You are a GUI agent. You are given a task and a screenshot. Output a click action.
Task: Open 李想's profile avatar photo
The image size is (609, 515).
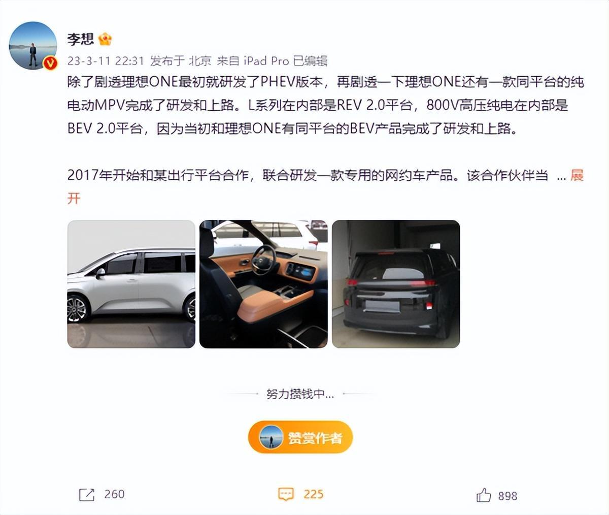[33, 45]
